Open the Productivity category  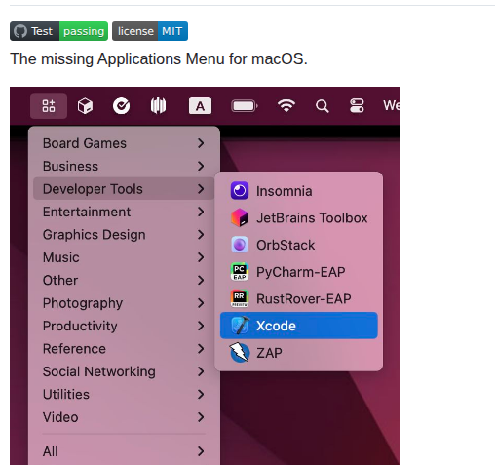(x=124, y=326)
